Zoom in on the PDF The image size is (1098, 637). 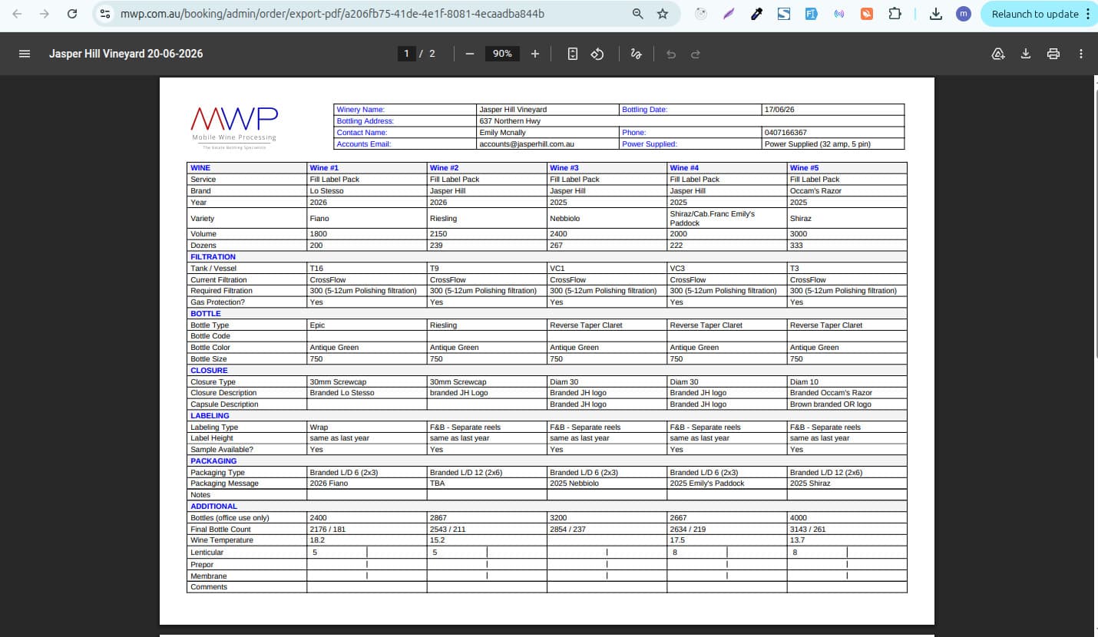tap(535, 54)
